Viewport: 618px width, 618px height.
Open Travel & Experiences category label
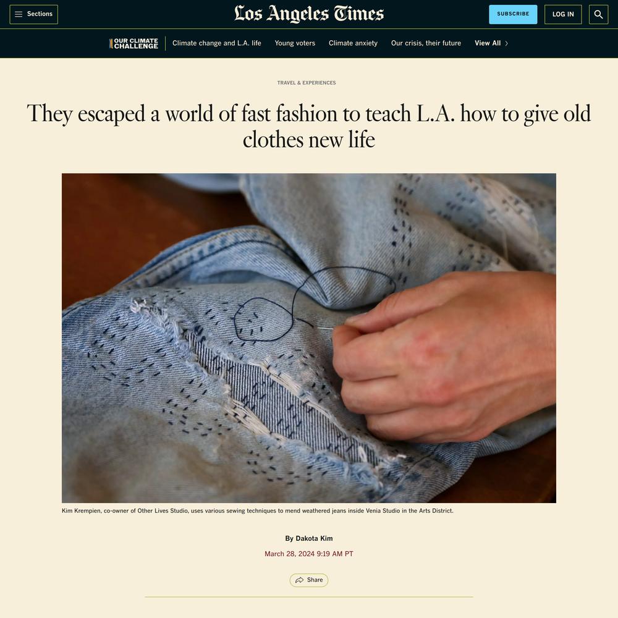pyautogui.click(x=307, y=83)
